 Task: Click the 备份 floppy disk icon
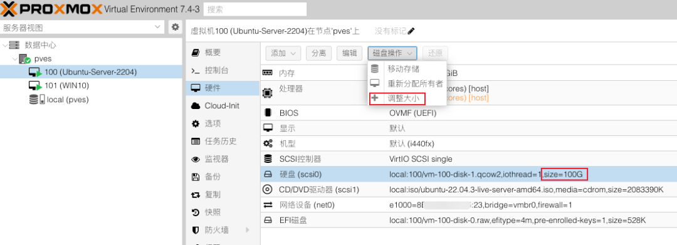[196, 177]
